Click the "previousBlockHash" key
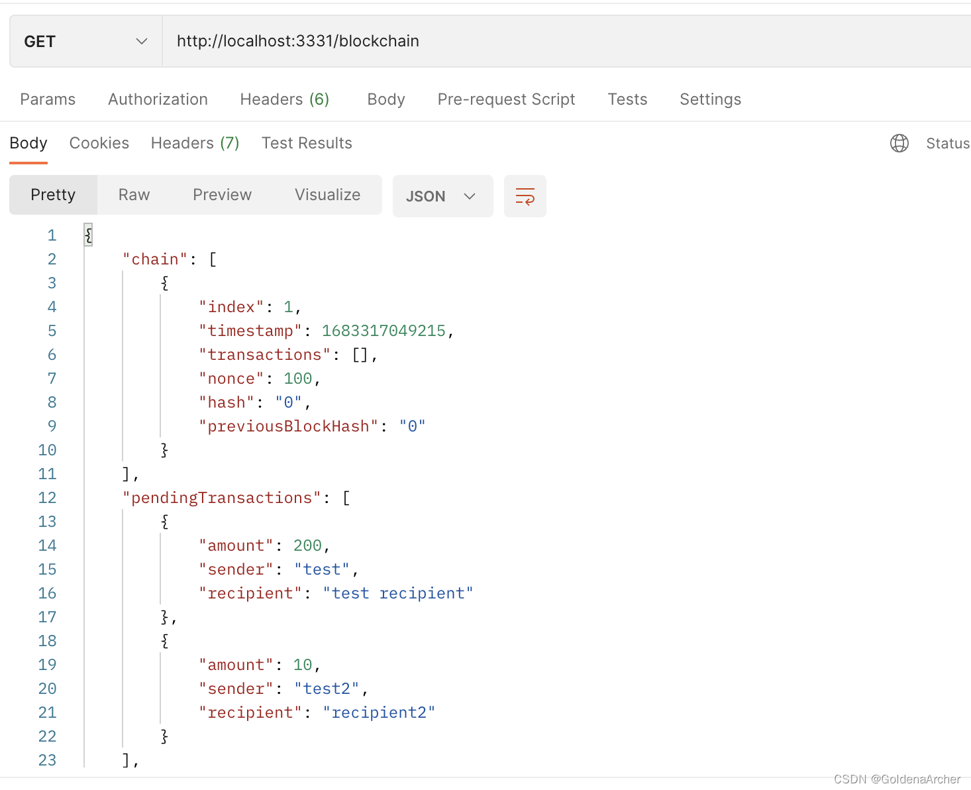 pos(288,426)
